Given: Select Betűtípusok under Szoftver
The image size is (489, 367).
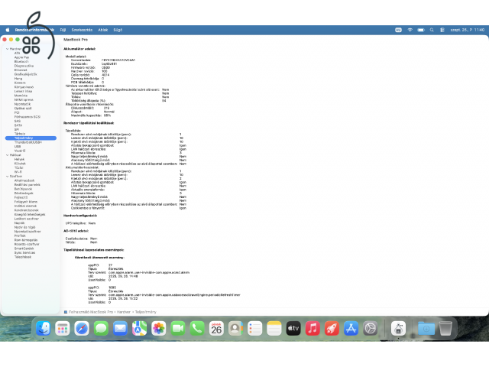Looking at the screenshot, I should (x=23, y=189).
